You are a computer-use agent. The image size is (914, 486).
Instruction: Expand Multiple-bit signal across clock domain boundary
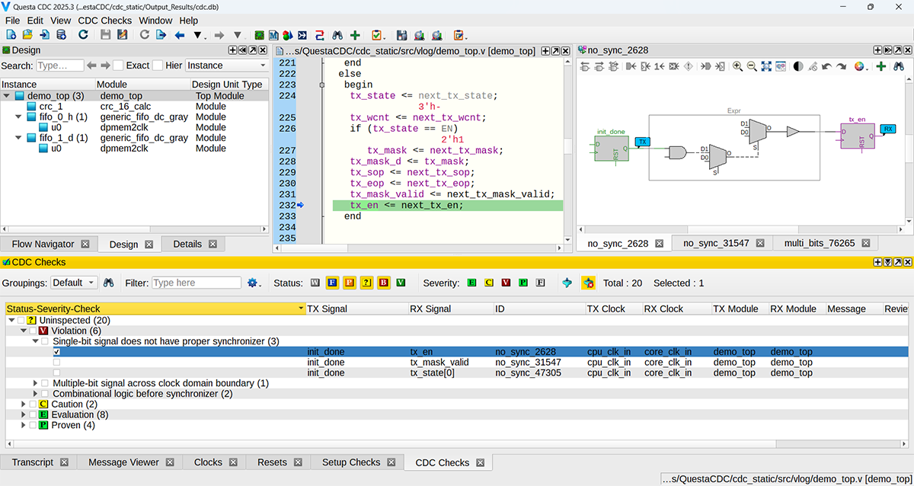coord(35,383)
